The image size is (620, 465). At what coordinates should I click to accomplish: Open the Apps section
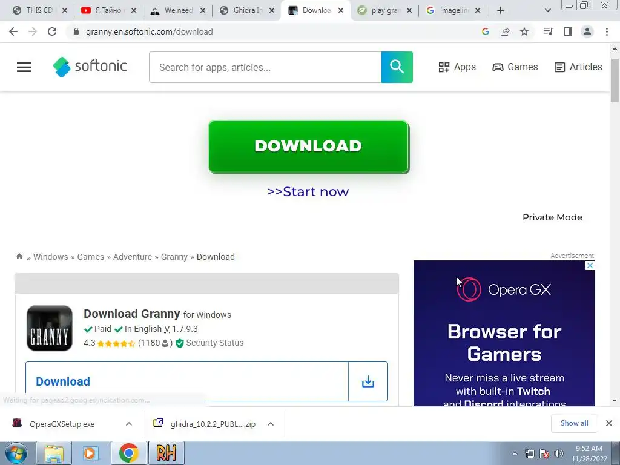457,67
